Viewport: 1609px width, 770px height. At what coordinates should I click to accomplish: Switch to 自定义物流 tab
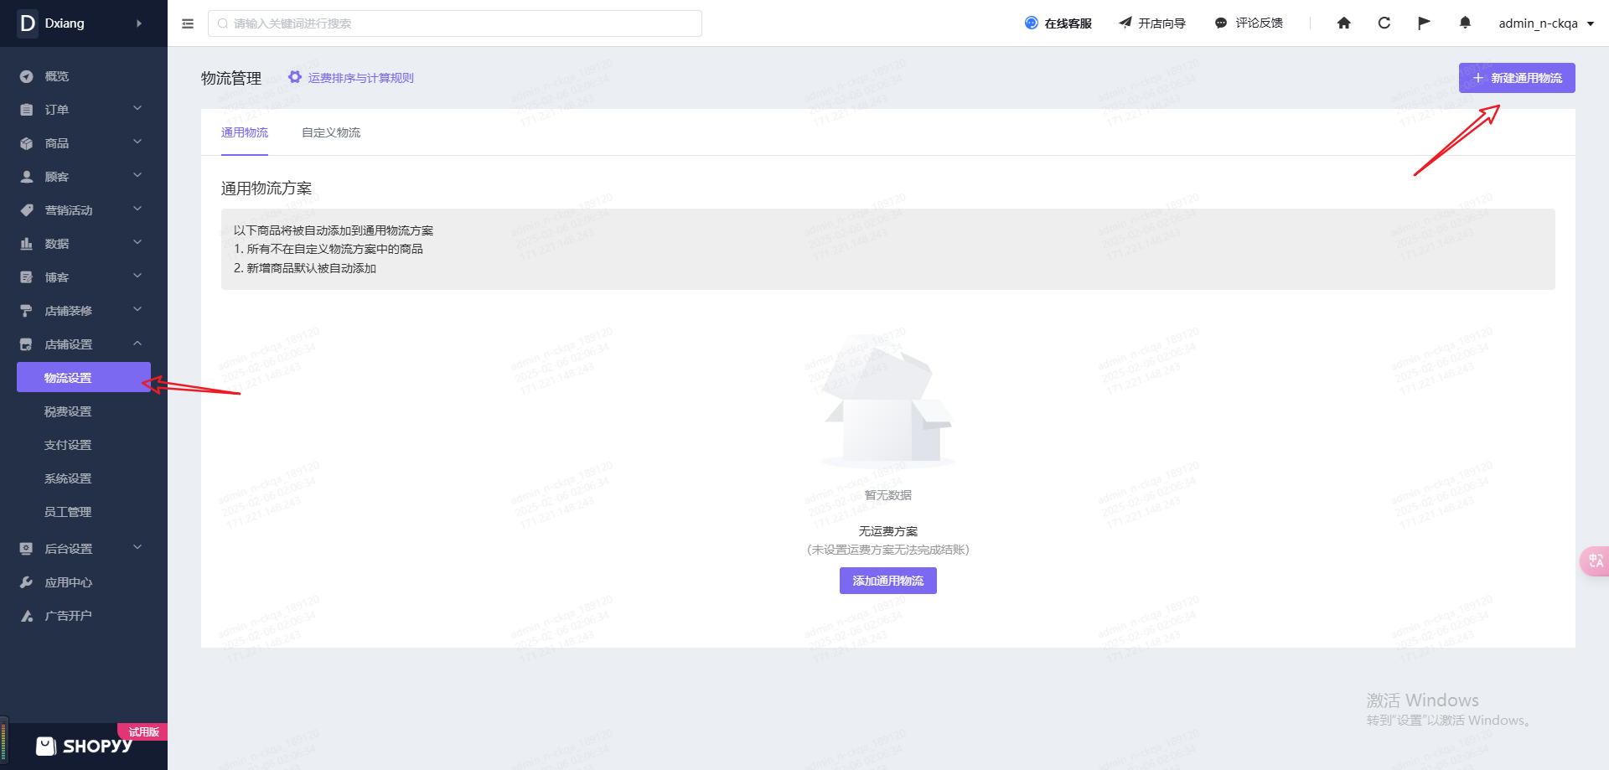[x=331, y=132]
